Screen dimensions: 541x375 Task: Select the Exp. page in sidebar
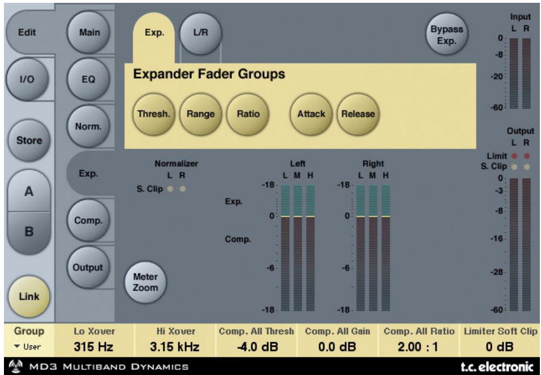coord(91,173)
